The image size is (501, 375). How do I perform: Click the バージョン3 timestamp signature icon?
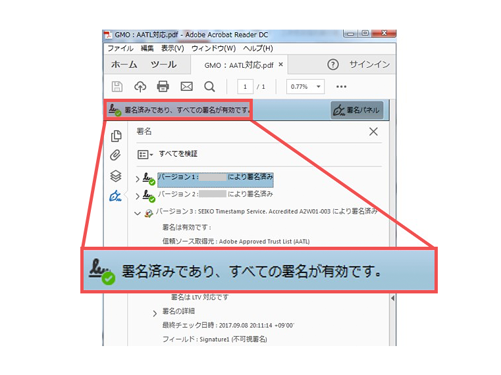point(148,213)
